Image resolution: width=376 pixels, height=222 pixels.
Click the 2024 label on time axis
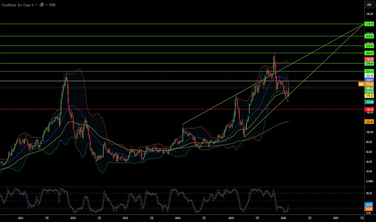click(x=178, y=218)
